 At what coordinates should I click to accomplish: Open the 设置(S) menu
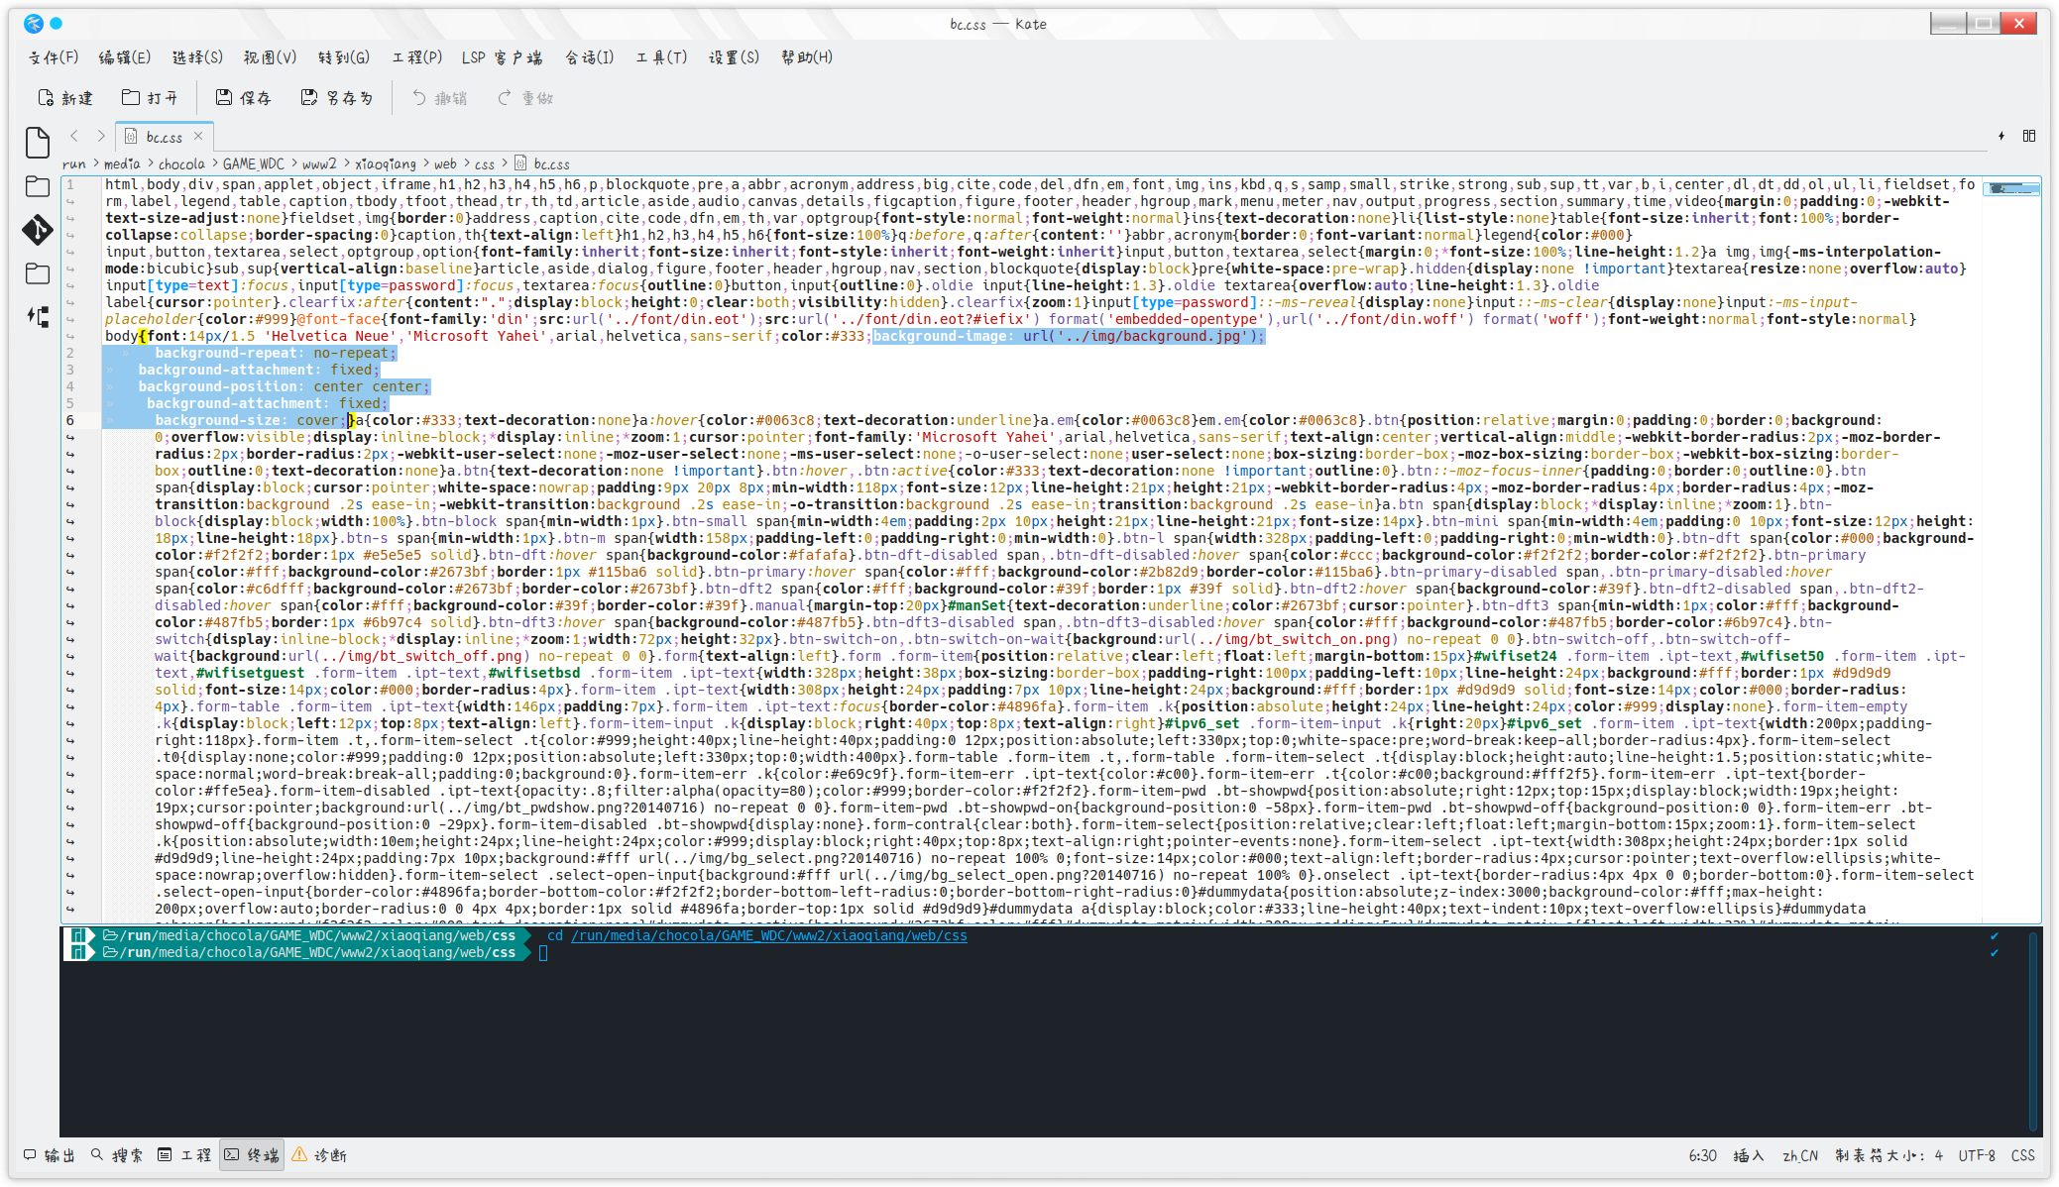tap(734, 57)
